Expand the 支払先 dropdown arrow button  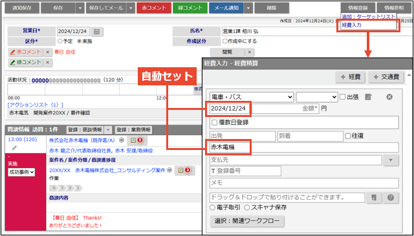coord(391,160)
